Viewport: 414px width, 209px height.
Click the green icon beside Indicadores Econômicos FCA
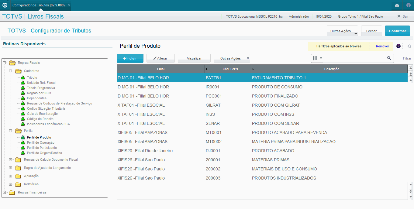coord(23,124)
